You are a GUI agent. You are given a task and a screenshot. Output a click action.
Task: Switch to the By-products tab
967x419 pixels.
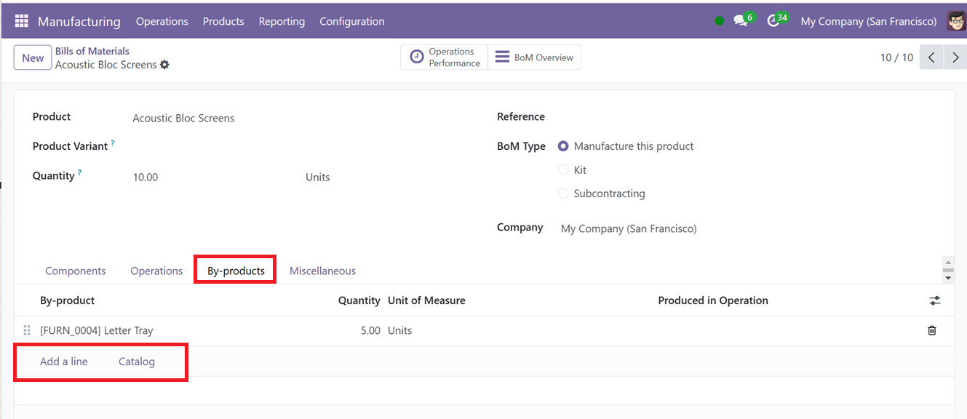pos(236,271)
